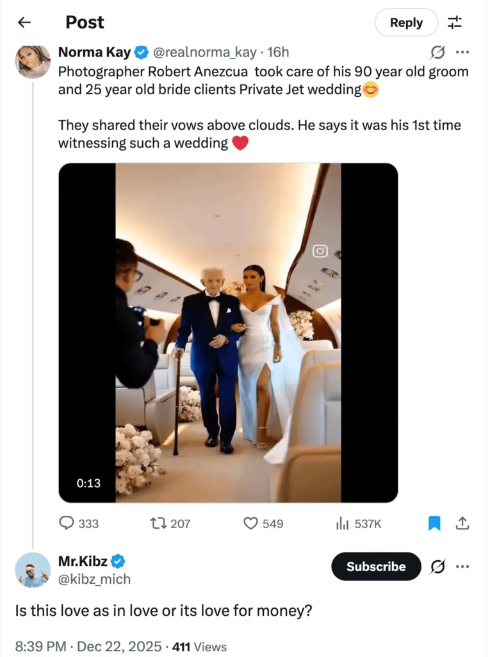Open the share icon for the post

(x=462, y=523)
